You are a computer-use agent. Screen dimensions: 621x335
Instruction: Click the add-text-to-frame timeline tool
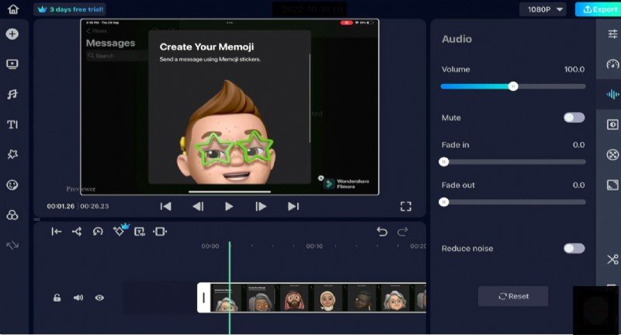(140, 232)
